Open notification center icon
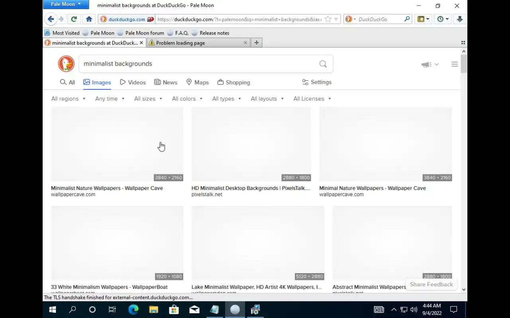 [x=453, y=310]
